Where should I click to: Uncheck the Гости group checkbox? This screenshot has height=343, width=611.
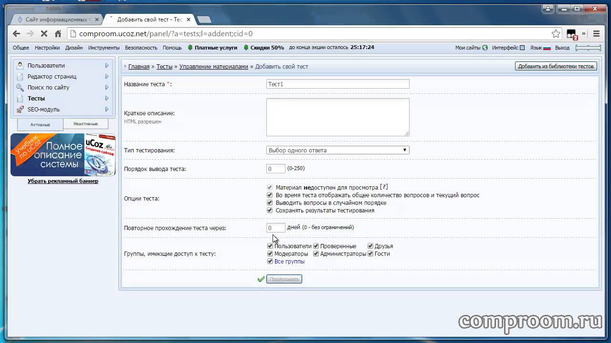[x=370, y=254]
